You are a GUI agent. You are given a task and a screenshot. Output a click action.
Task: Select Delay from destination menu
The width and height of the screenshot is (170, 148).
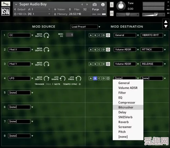tap(128, 112)
